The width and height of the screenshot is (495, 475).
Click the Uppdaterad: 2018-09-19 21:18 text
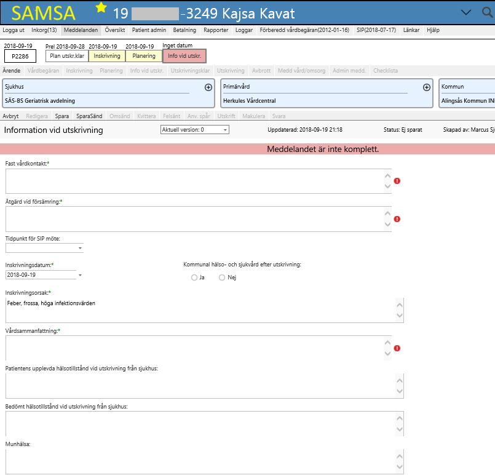pos(305,129)
